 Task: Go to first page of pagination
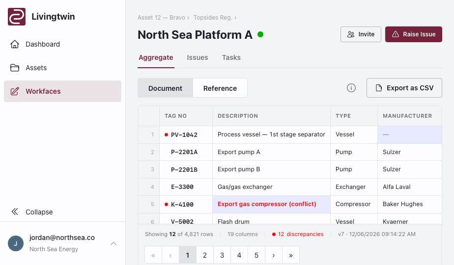tap(153, 255)
